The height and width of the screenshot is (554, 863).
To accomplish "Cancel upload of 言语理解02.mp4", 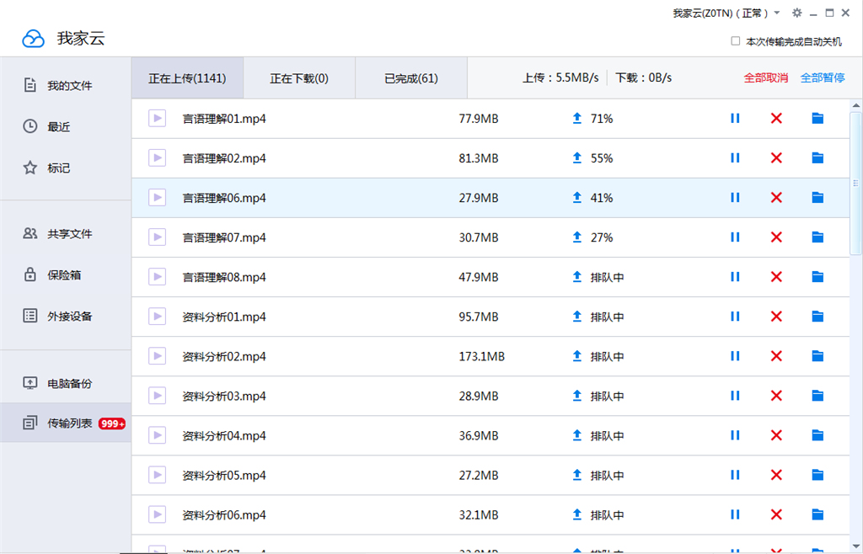I will [x=776, y=158].
